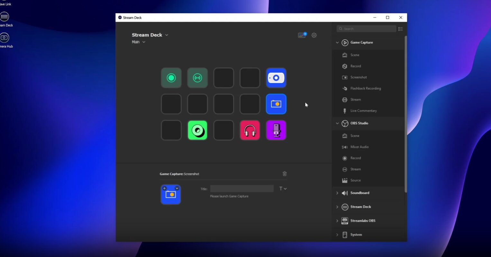
Task: Open the title text style dropdown
Action: [283, 189]
